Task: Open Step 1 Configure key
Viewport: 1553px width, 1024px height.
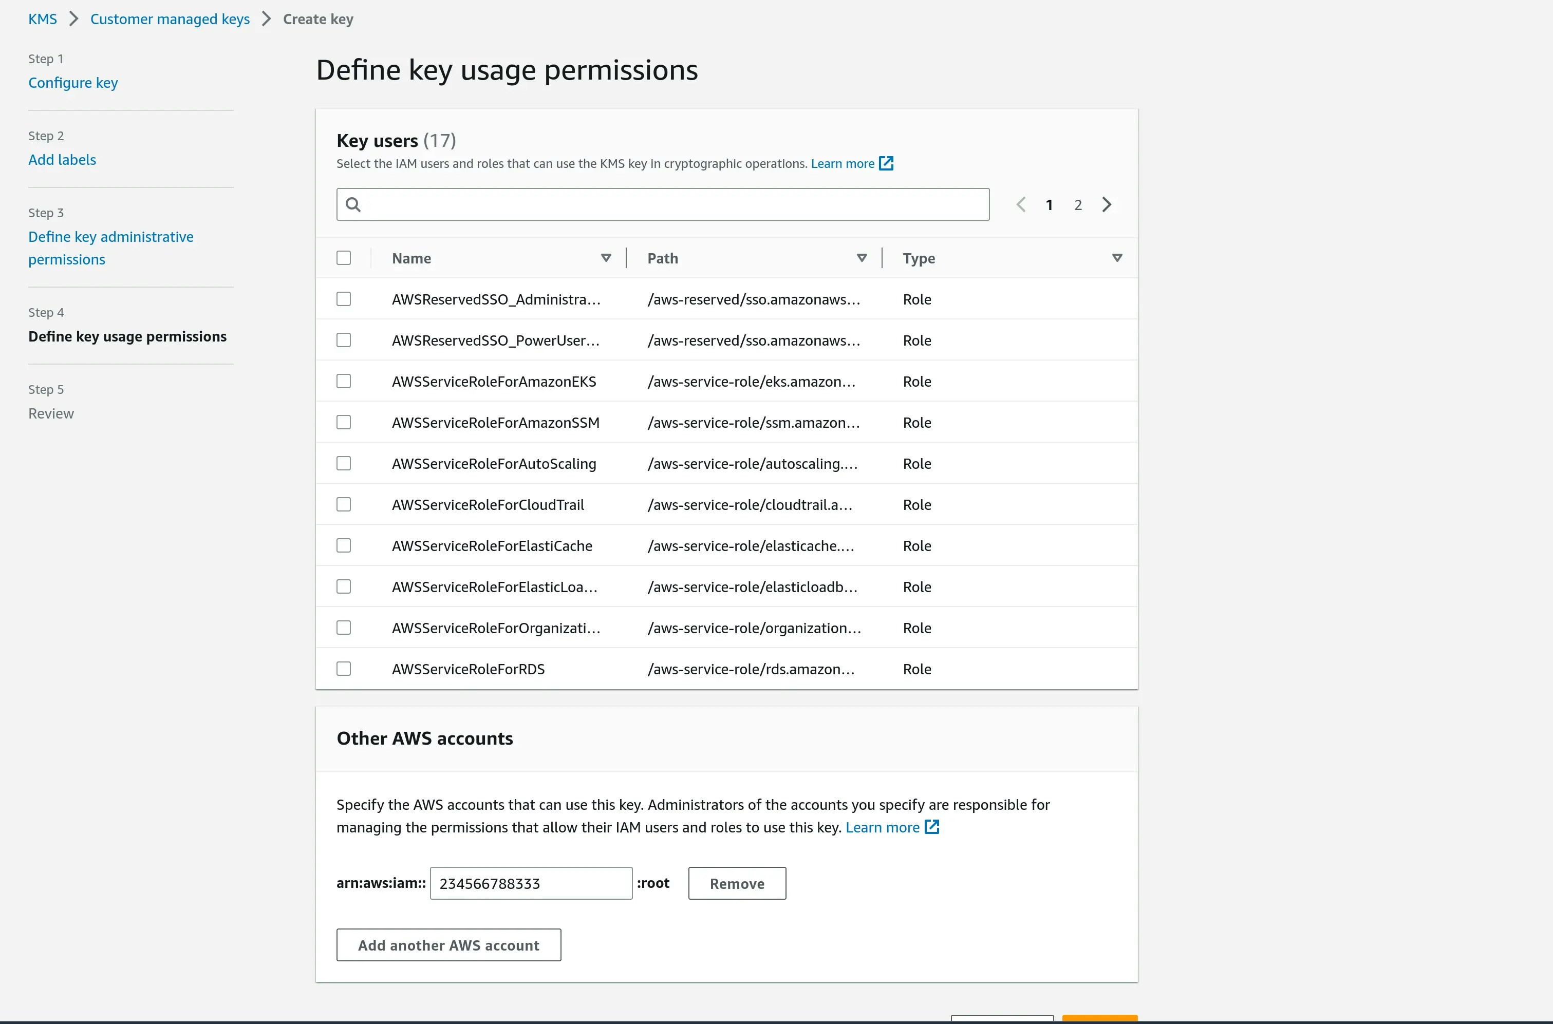Action: tap(72, 82)
